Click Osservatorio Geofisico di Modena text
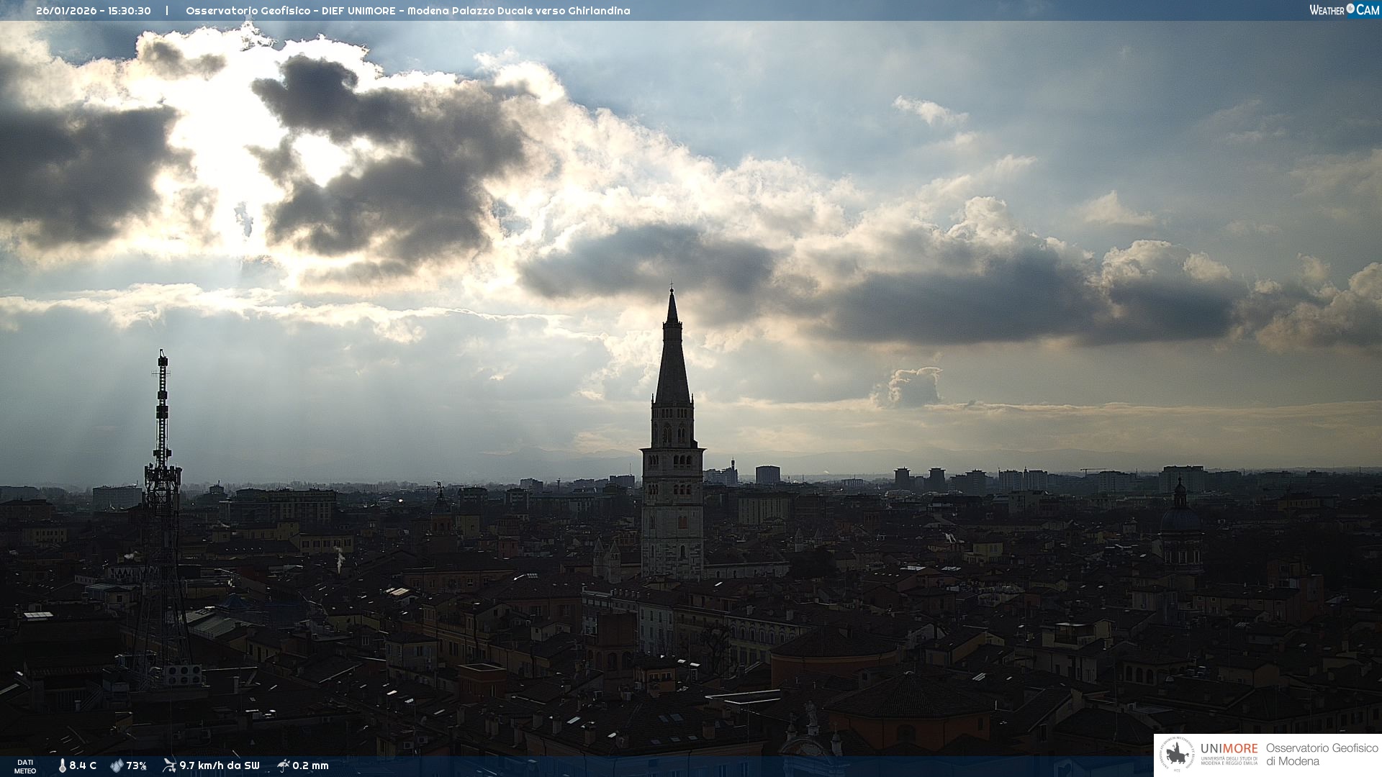 [x=1322, y=755]
